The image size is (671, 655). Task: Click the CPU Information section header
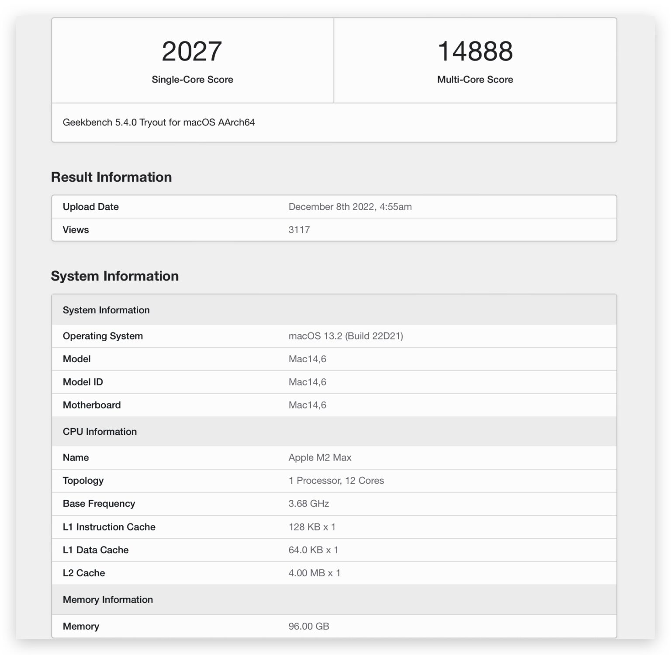(x=334, y=431)
